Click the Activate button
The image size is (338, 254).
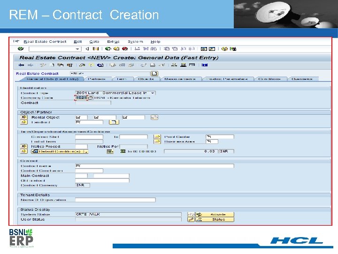click(x=215, y=214)
